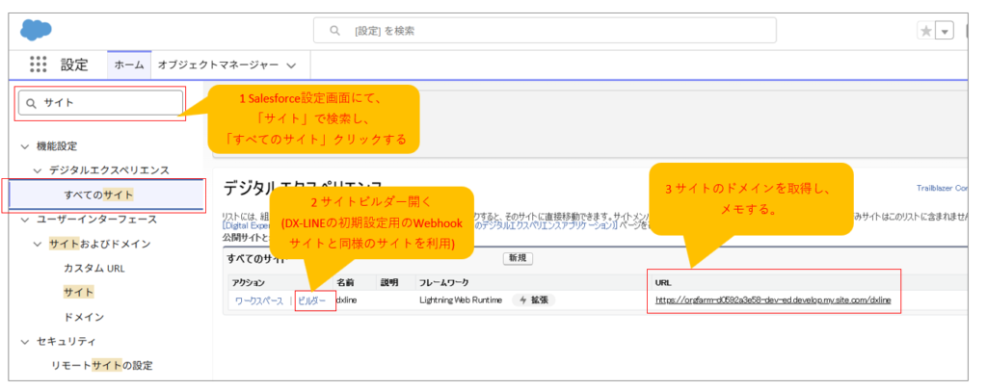This screenshot has height=390, width=987.
Task: Click the URL column header
Action: pyautogui.click(x=663, y=283)
